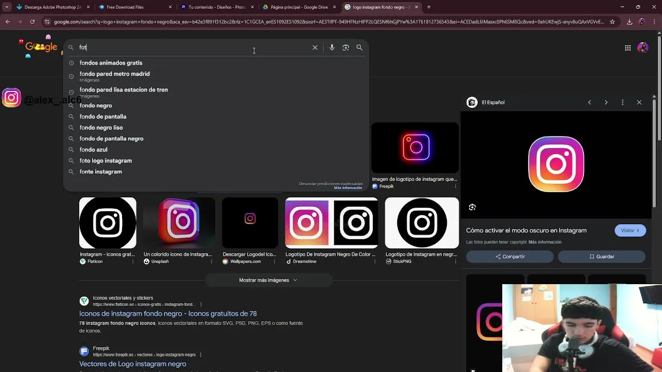Click Visitar button in preview panel
Viewport: 662px width, 372px height.
pos(630,230)
